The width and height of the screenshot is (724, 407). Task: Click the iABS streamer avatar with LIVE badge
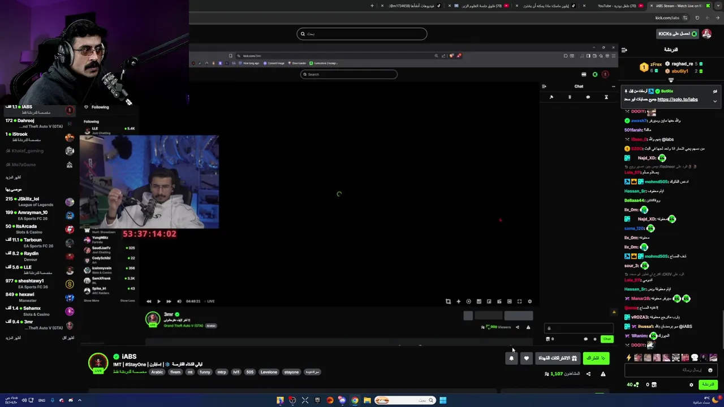coord(98,363)
